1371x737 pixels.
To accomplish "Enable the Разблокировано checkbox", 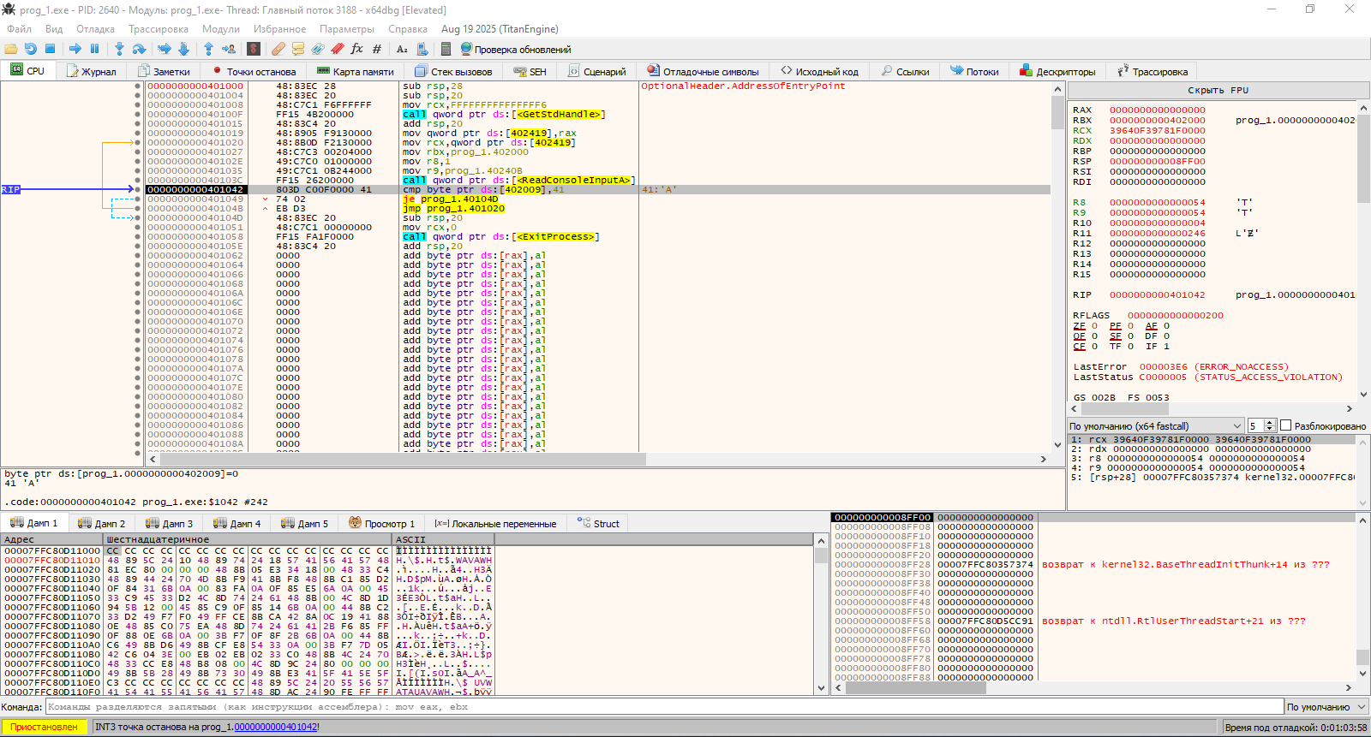I will [1285, 425].
